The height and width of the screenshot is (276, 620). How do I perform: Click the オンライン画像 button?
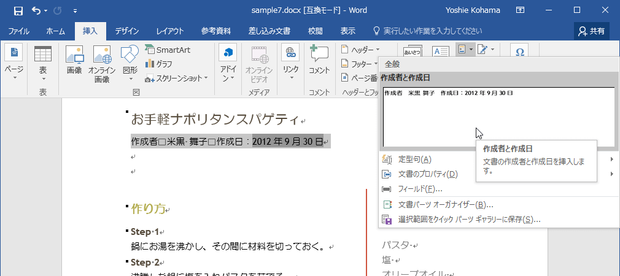(102, 63)
